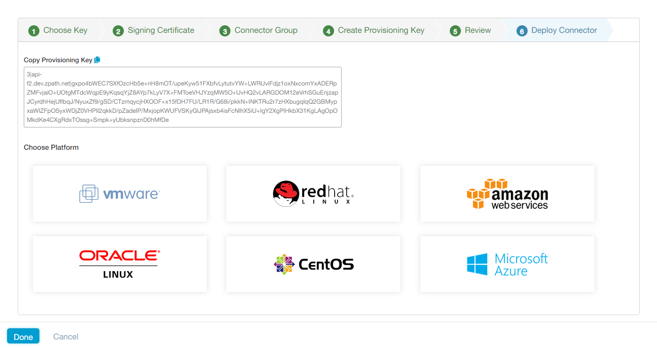The height and width of the screenshot is (348, 657).
Task: Copy the provisioning key to clipboard
Action: point(97,59)
